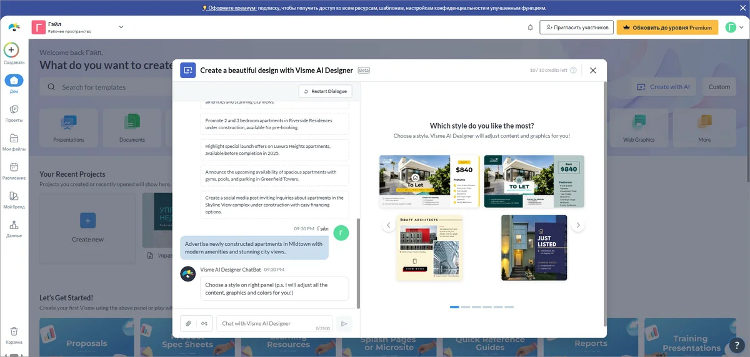Show next styles with right carousel arrow

coord(577,225)
